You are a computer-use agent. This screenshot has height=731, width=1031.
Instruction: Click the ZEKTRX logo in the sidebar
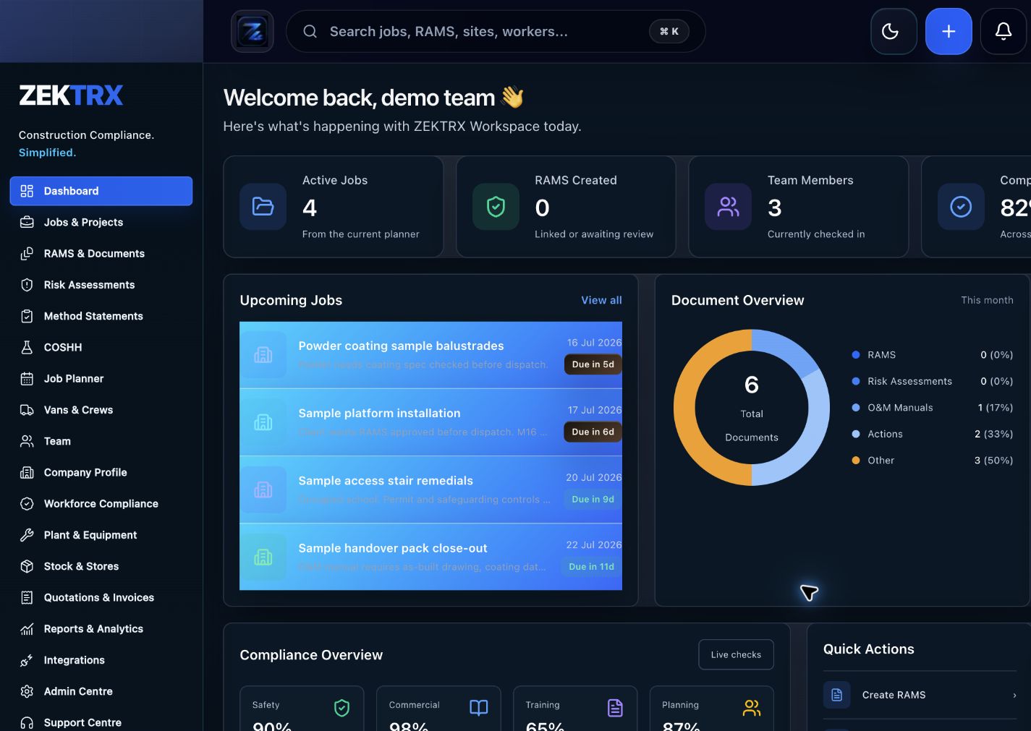coord(71,95)
